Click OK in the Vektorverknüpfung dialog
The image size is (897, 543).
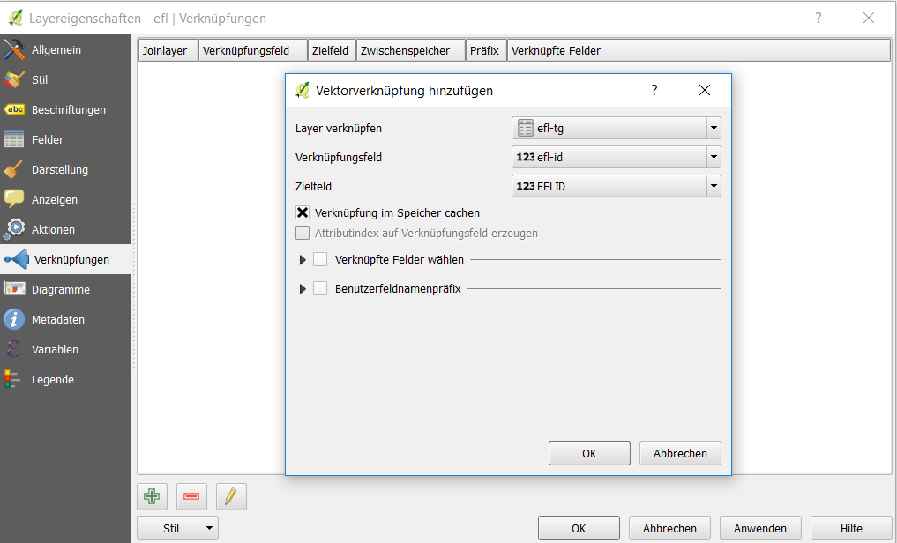(589, 453)
